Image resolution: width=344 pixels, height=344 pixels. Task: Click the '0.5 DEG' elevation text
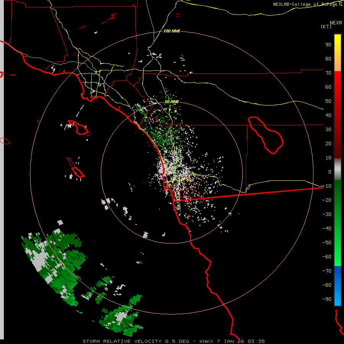pyautogui.click(x=177, y=341)
